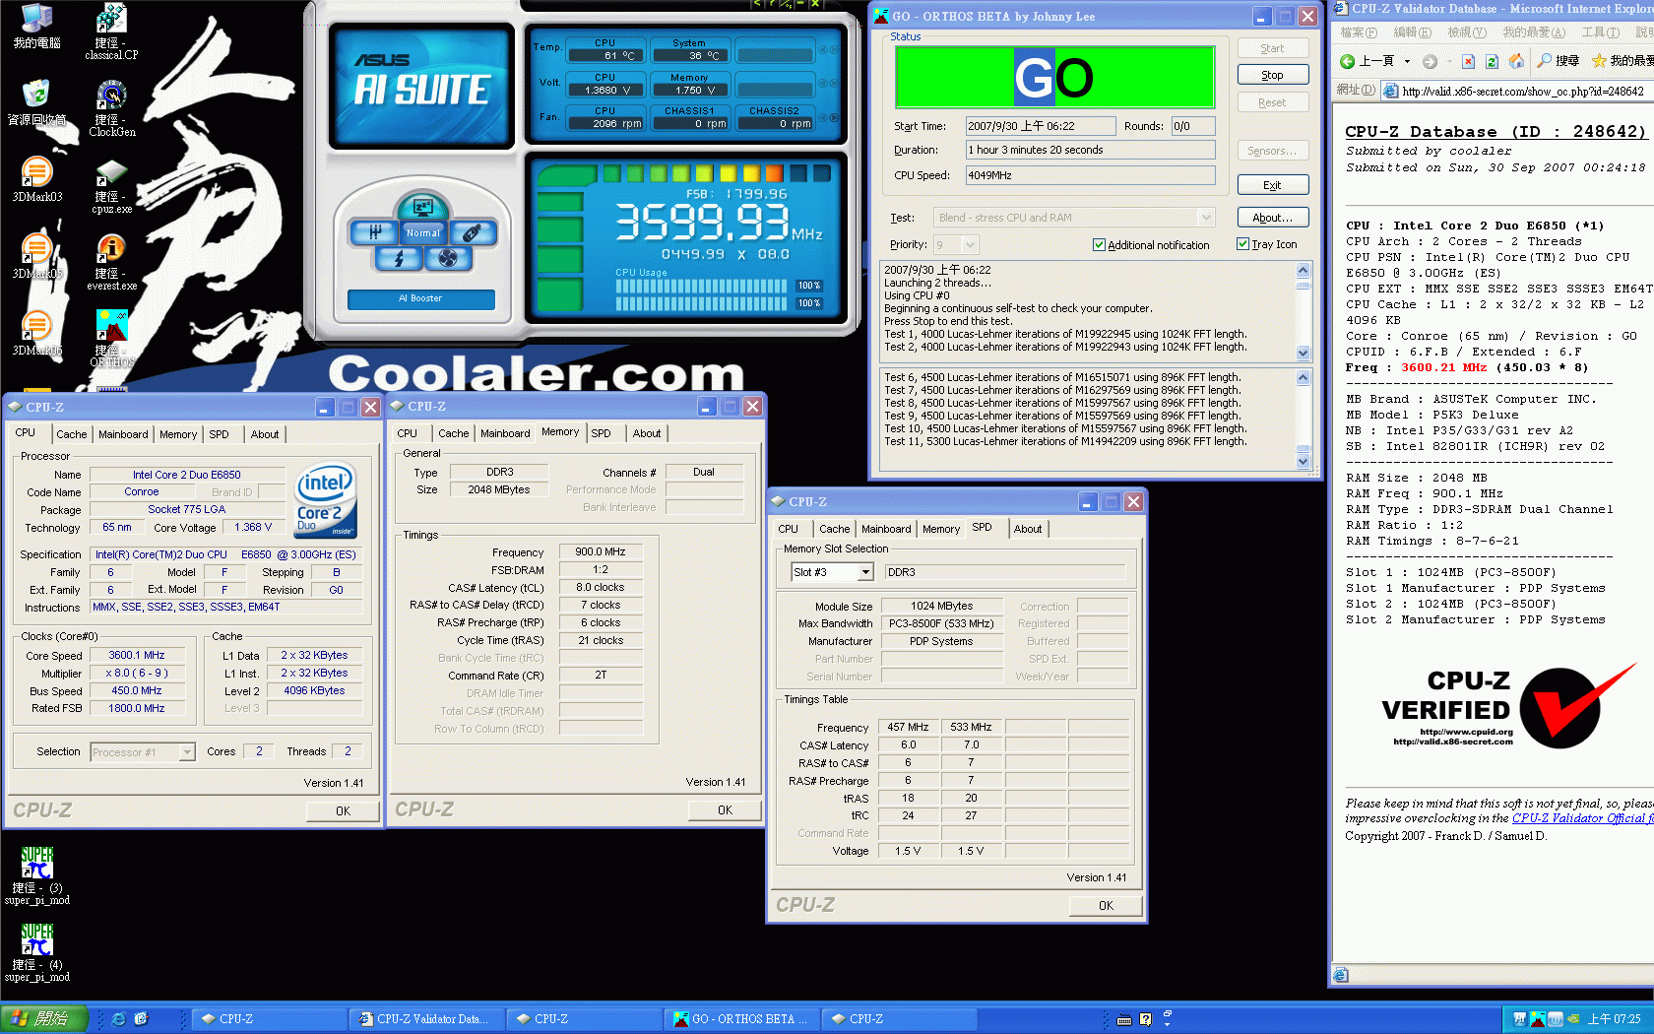Toggle the Tray Icon checkbox in ORTHOS
Image resolution: width=1654 pixels, height=1034 pixels.
tap(1242, 244)
